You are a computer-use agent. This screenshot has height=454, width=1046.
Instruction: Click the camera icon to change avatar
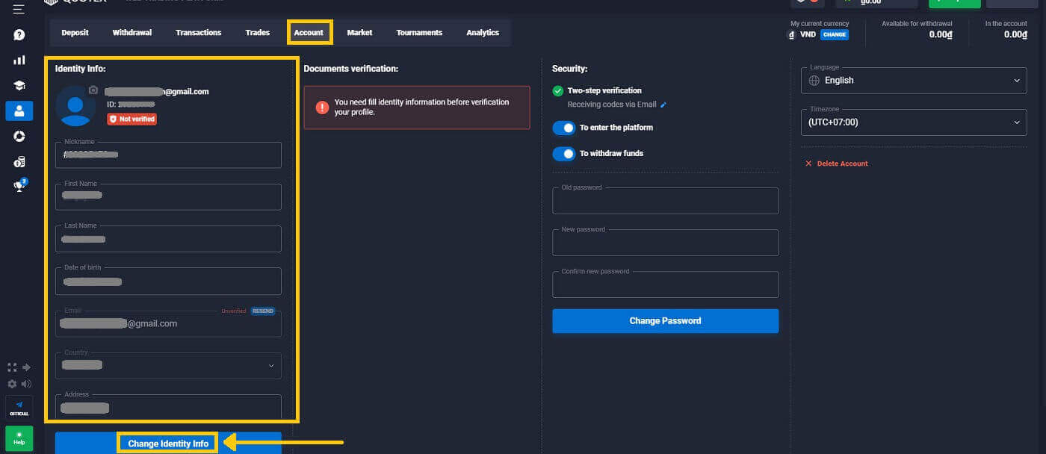click(93, 90)
